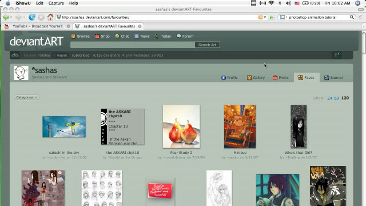Click the Profile info icon
The width and height of the screenshot is (366, 206).
(224, 78)
